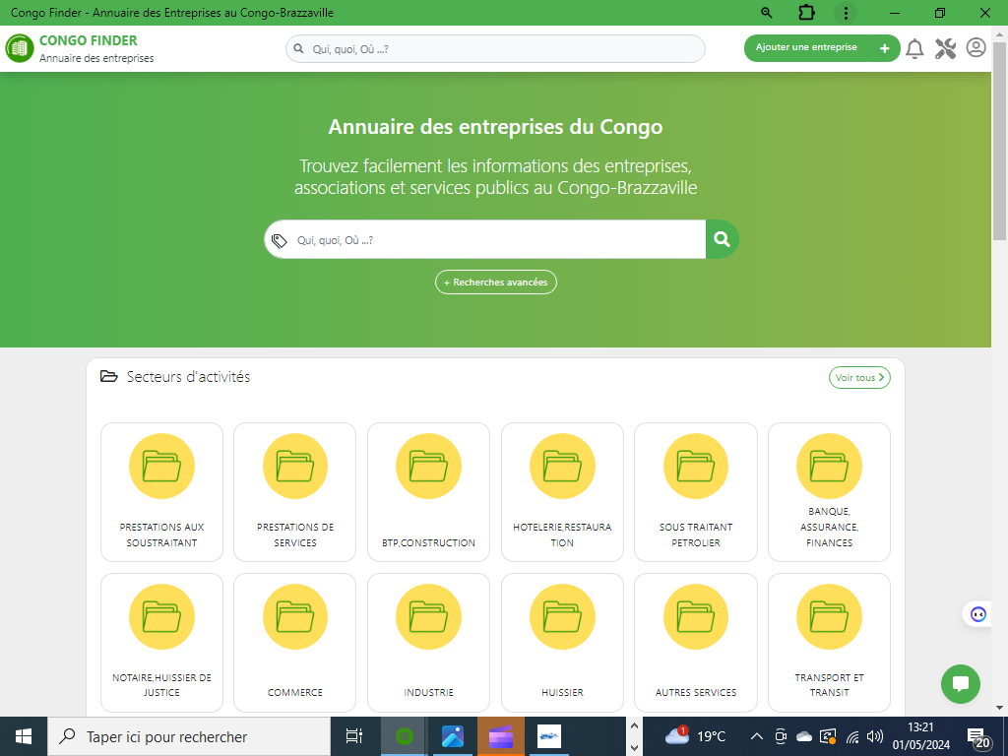
Task: Open the notifications bell icon
Action: coord(914,47)
